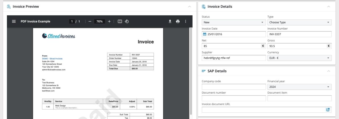Click the Test Business recipient name
The image size is (339, 119).
click(x=48, y=83)
